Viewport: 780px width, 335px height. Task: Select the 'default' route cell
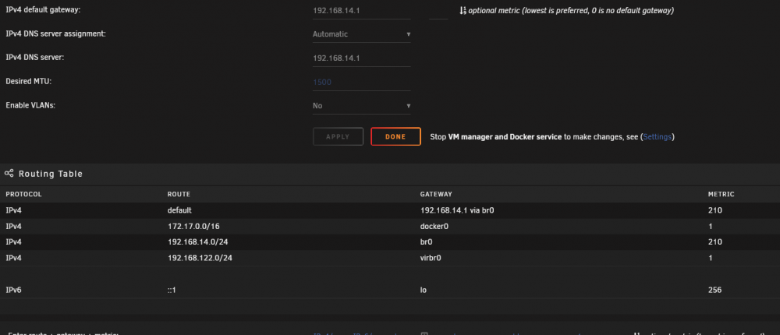pos(179,210)
